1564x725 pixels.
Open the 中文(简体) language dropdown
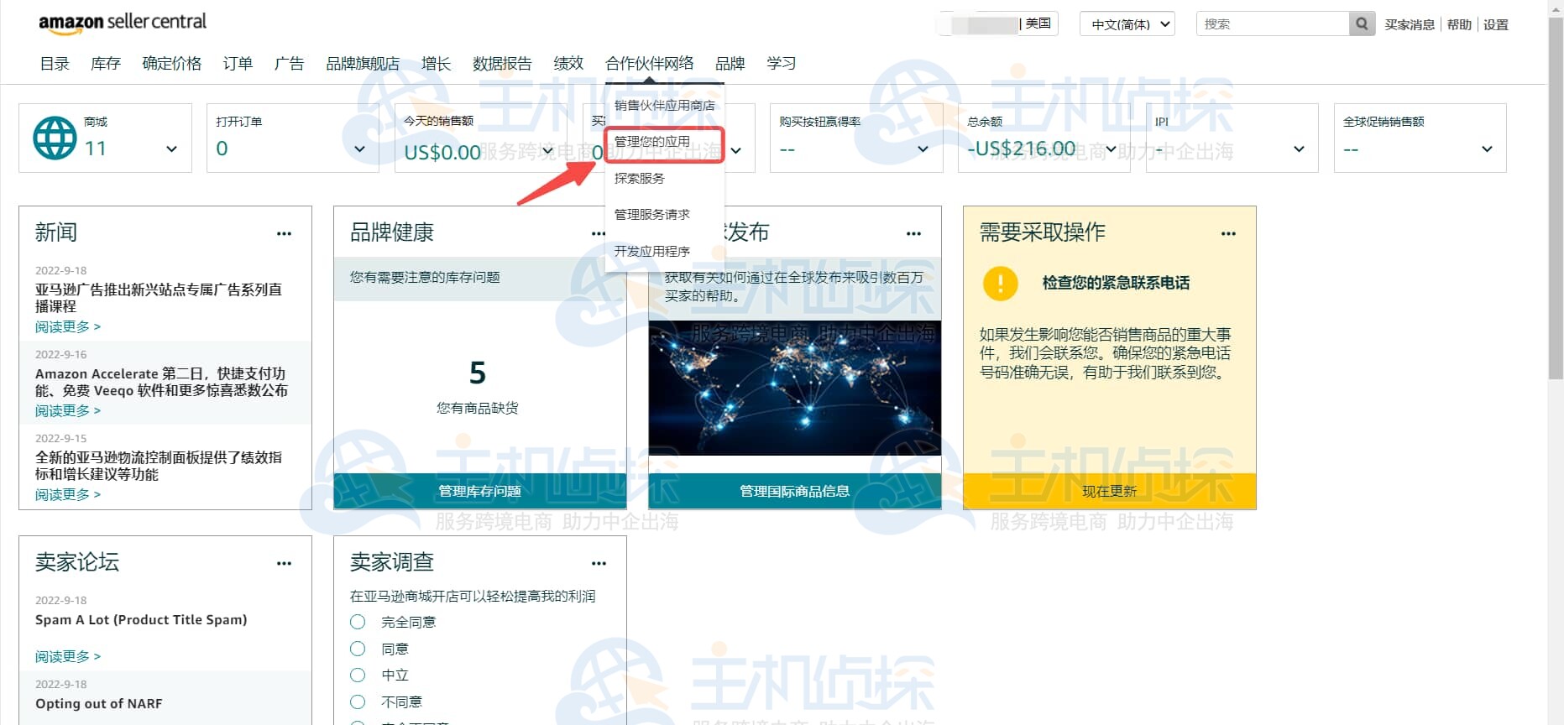[x=1127, y=24]
